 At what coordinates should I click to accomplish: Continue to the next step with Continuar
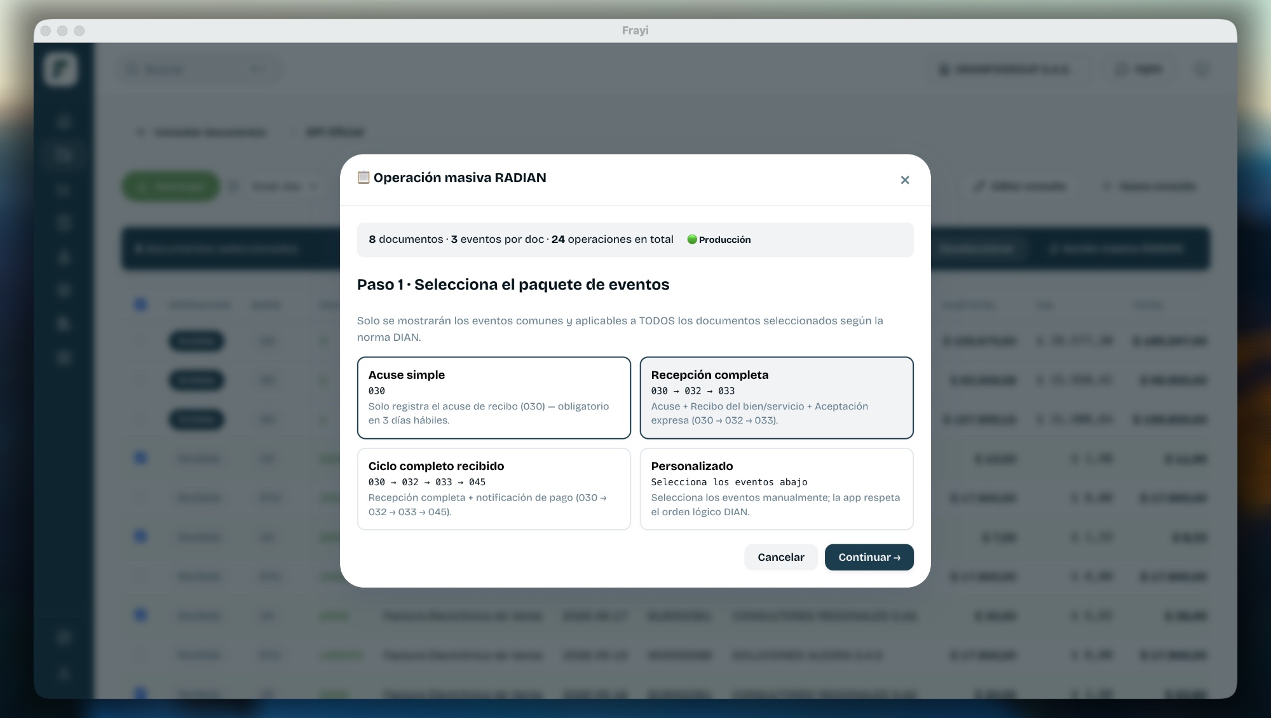869,557
